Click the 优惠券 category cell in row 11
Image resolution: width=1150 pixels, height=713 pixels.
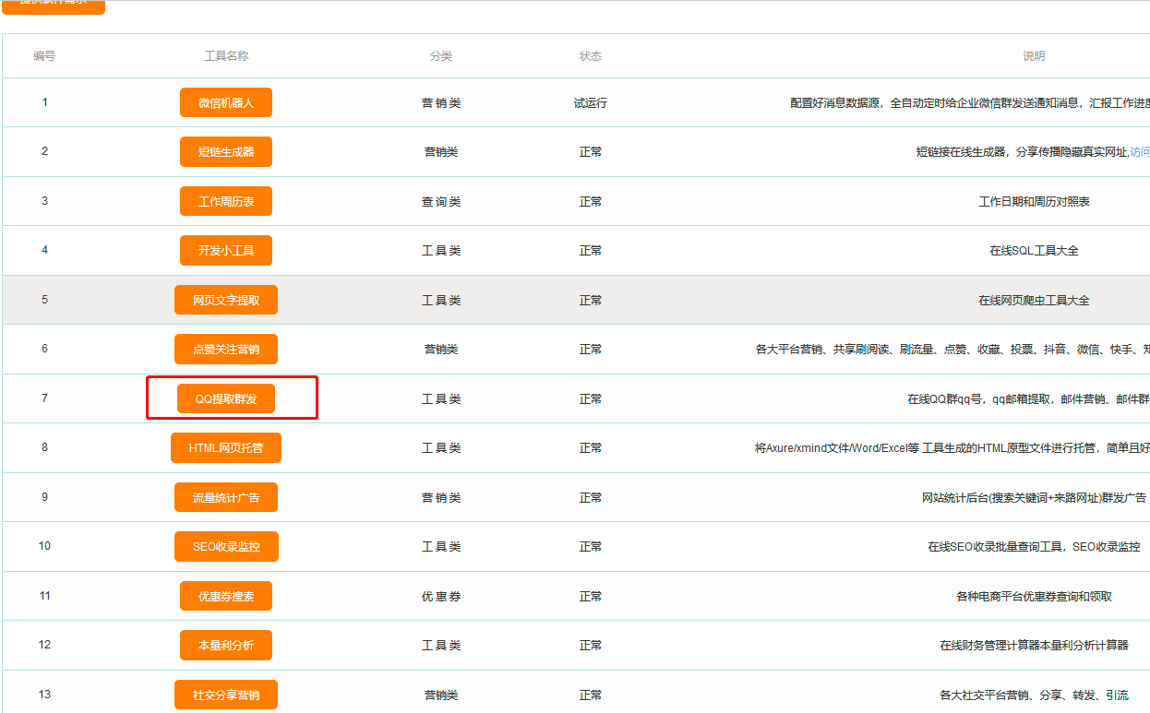click(441, 597)
